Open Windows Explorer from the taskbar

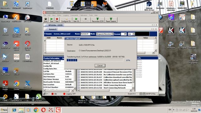[21, 110]
